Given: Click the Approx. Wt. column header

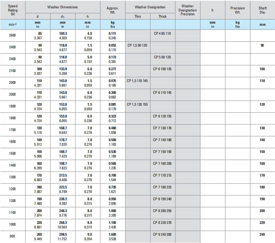Looking at the screenshot, I should pos(113,10).
